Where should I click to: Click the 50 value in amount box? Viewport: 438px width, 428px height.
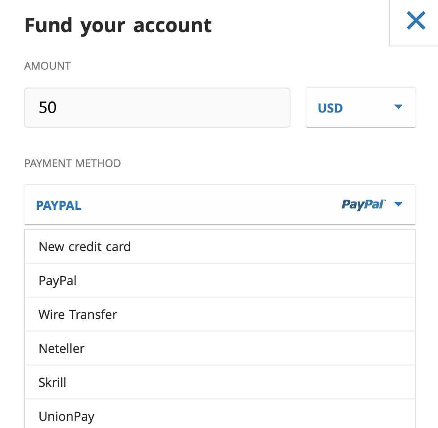(x=48, y=108)
